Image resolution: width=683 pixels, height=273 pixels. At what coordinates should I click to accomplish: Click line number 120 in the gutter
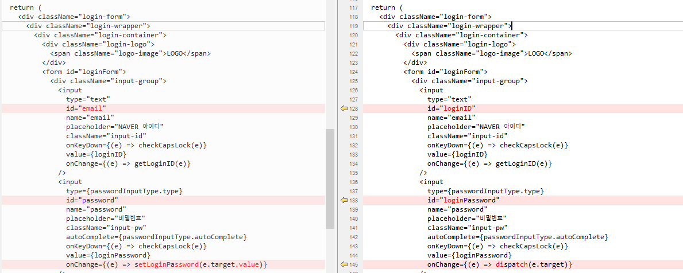click(x=354, y=35)
